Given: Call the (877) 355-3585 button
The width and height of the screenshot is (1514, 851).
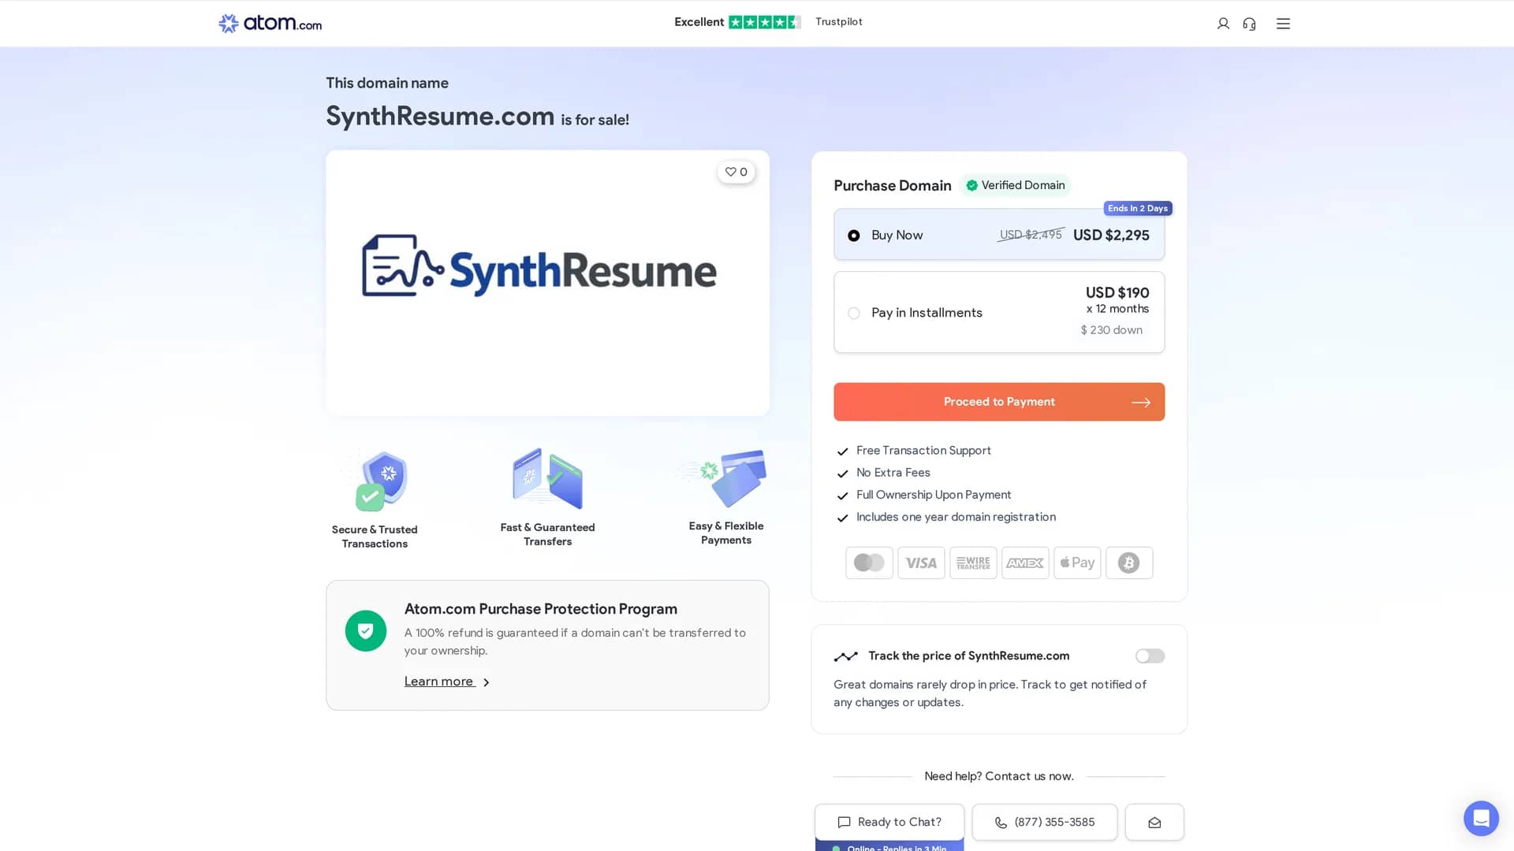Looking at the screenshot, I should tap(1044, 822).
